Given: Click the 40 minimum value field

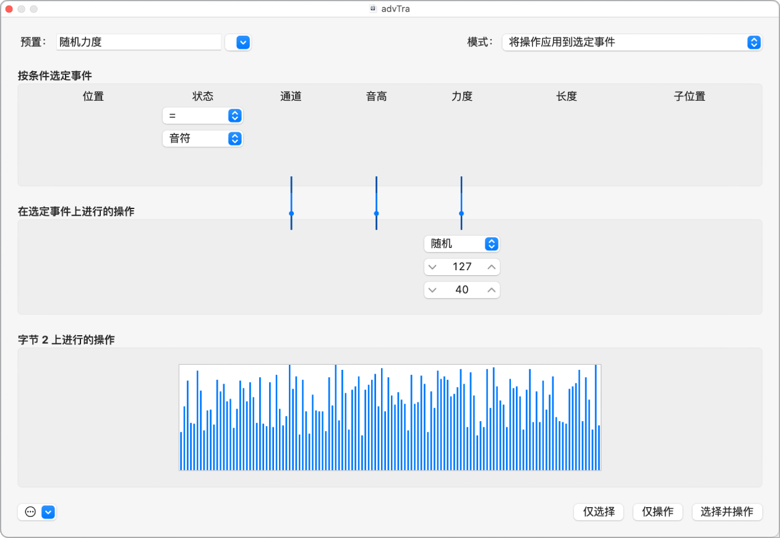Looking at the screenshot, I should point(461,289).
